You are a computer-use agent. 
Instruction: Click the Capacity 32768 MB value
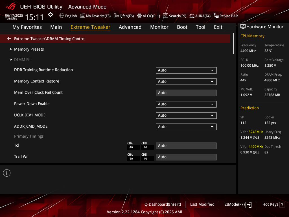[x=272, y=95]
